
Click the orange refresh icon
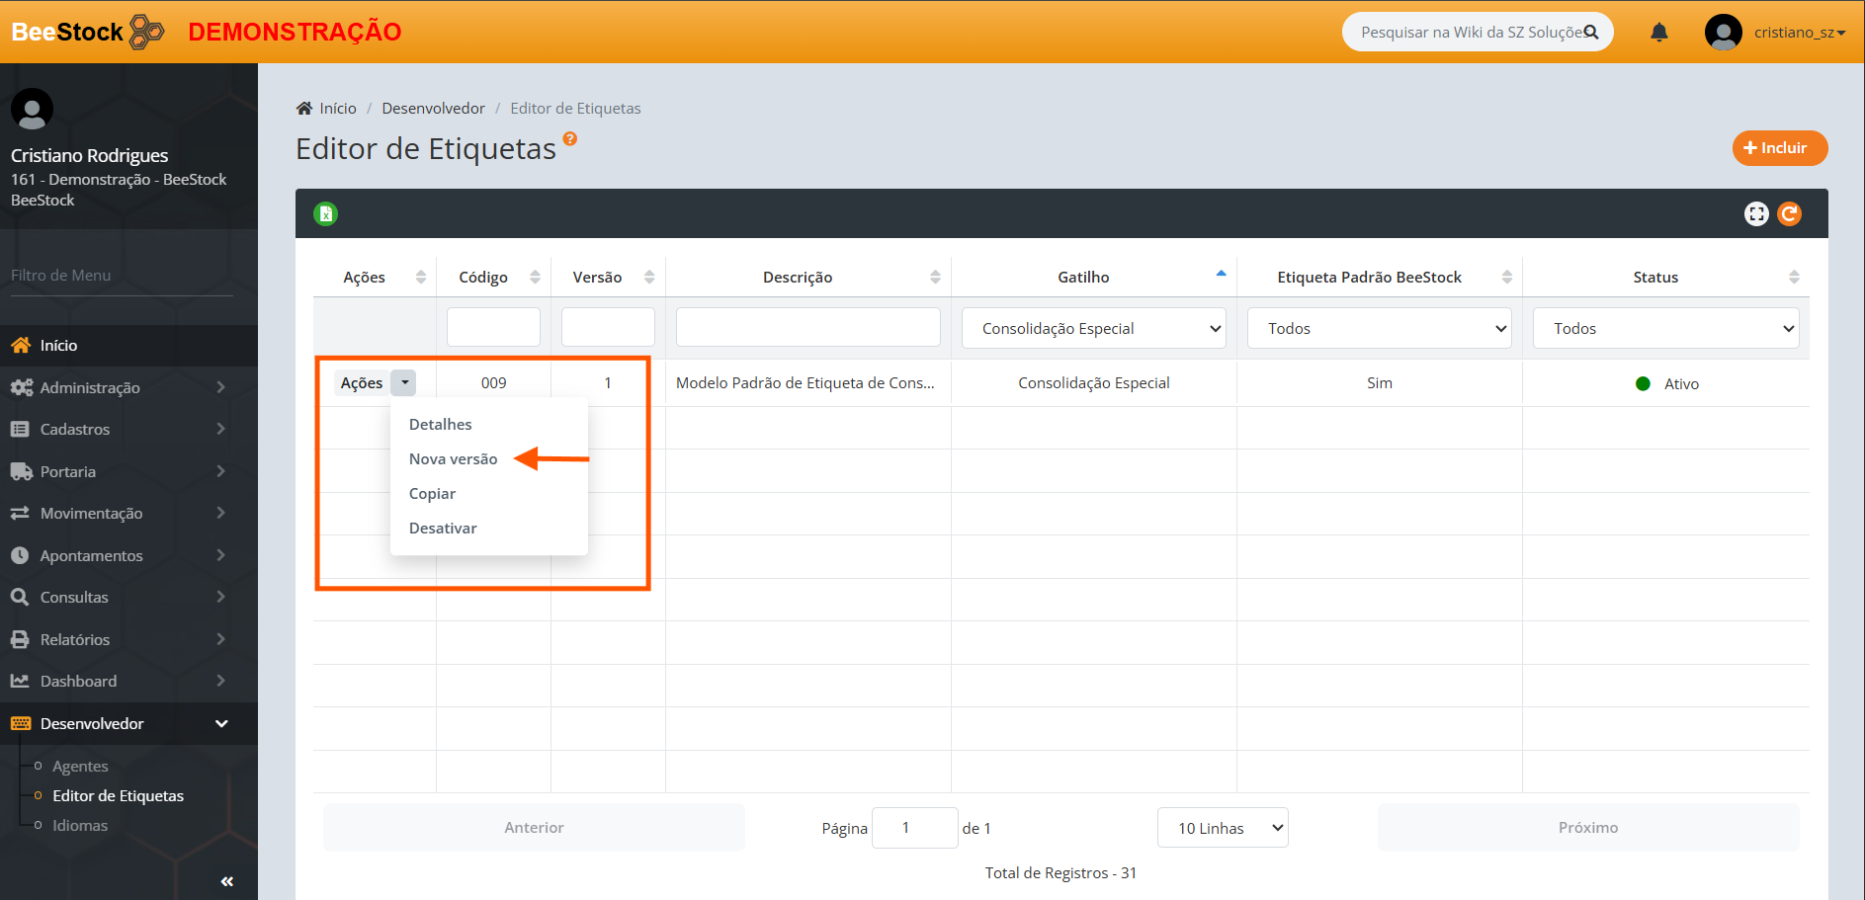click(1789, 213)
